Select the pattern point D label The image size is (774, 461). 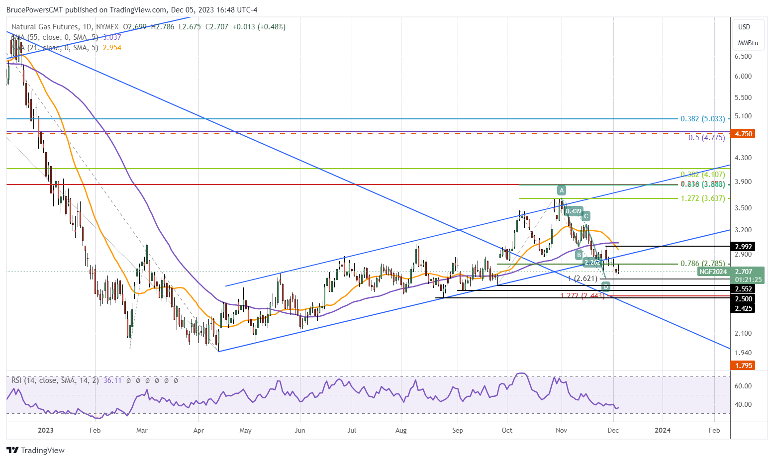click(x=605, y=286)
